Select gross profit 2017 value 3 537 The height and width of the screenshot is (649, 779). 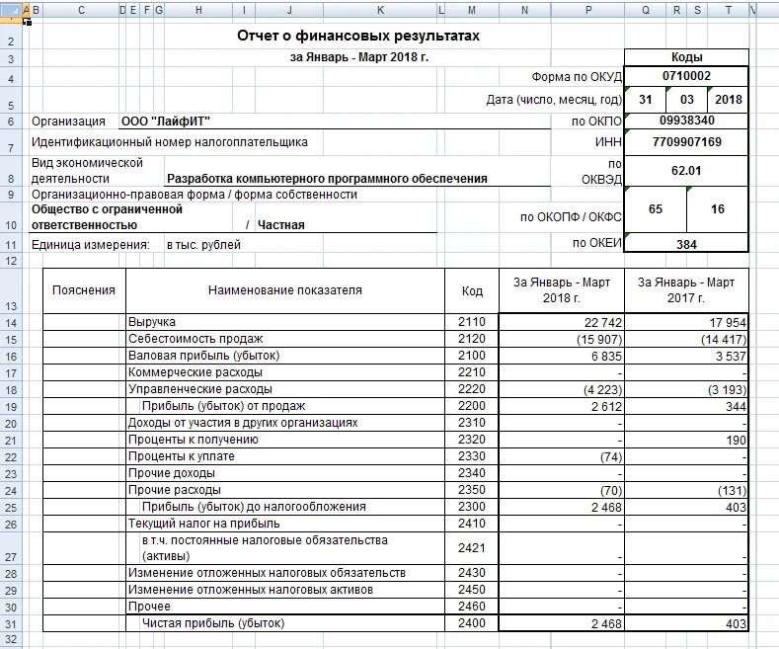tap(686, 356)
